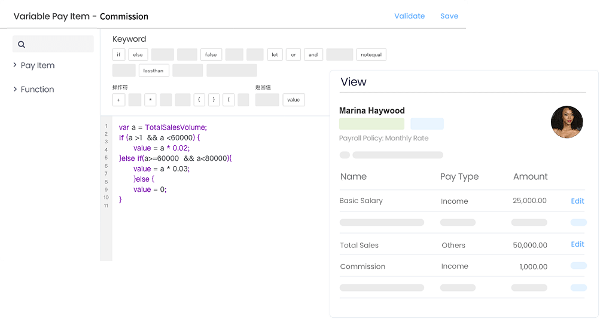Save the Commission pay item formula

(449, 16)
